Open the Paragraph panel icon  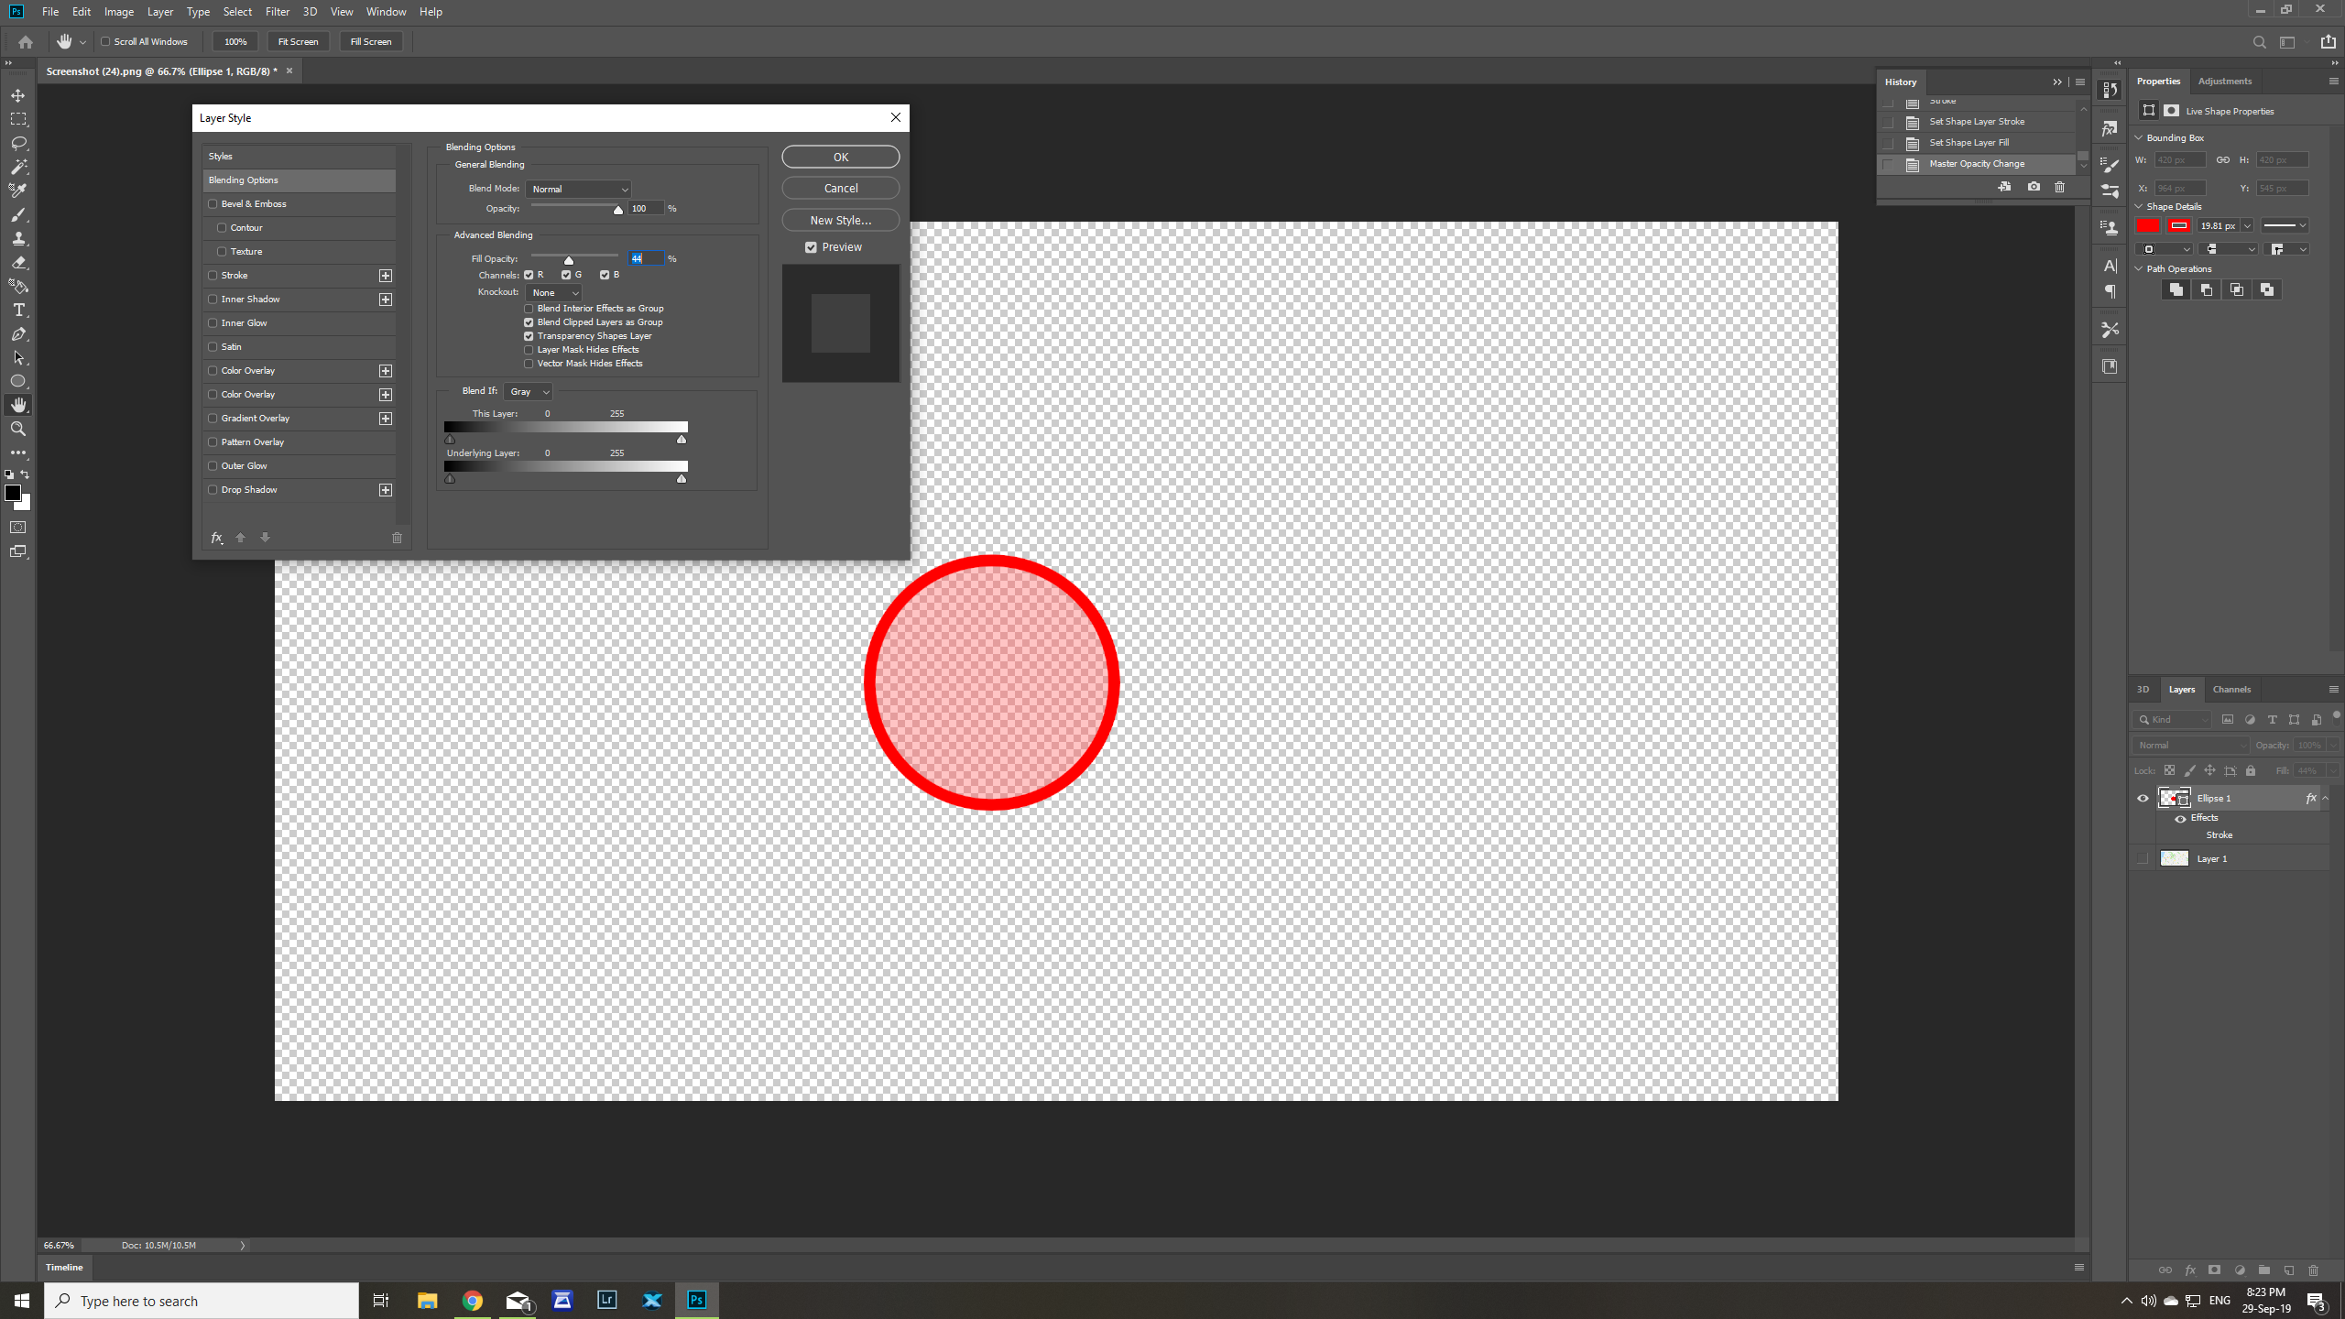pyautogui.click(x=2110, y=291)
